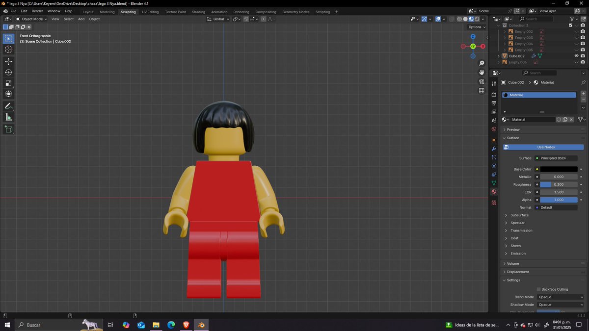
Task: Open the Scene properties tab
Action: pyautogui.click(x=494, y=120)
